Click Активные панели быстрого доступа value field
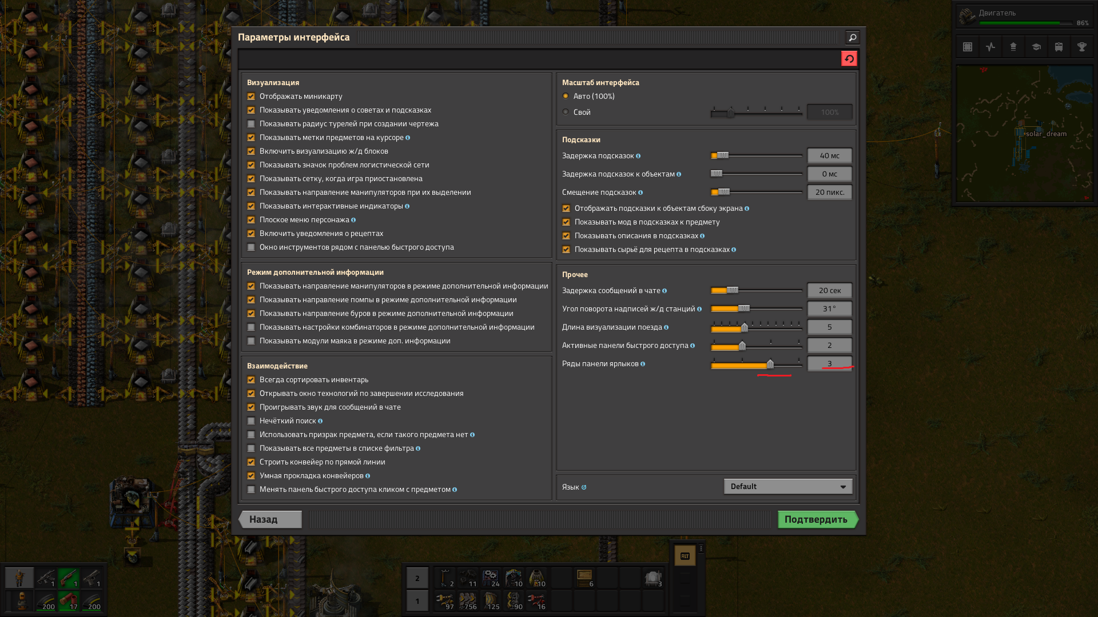Image resolution: width=1098 pixels, height=617 pixels. click(830, 345)
